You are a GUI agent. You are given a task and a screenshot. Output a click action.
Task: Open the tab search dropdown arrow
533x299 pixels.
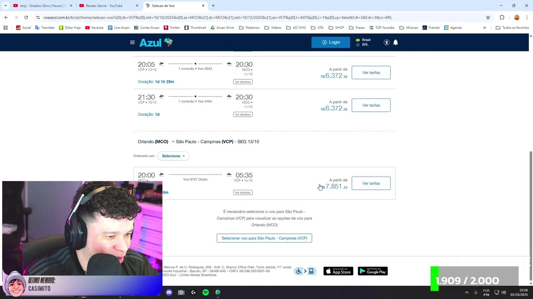[5, 6]
